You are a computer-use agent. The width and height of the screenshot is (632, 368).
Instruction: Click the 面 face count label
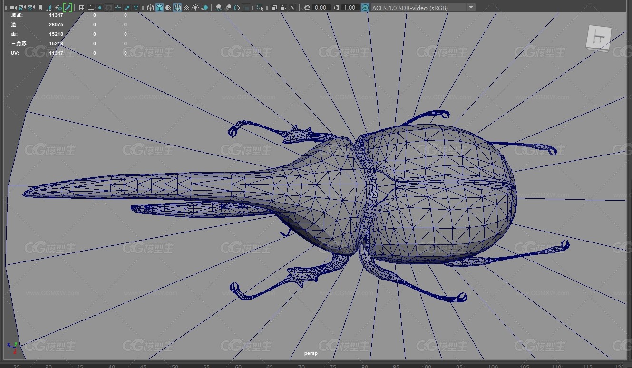pyautogui.click(x=14, y=34)
